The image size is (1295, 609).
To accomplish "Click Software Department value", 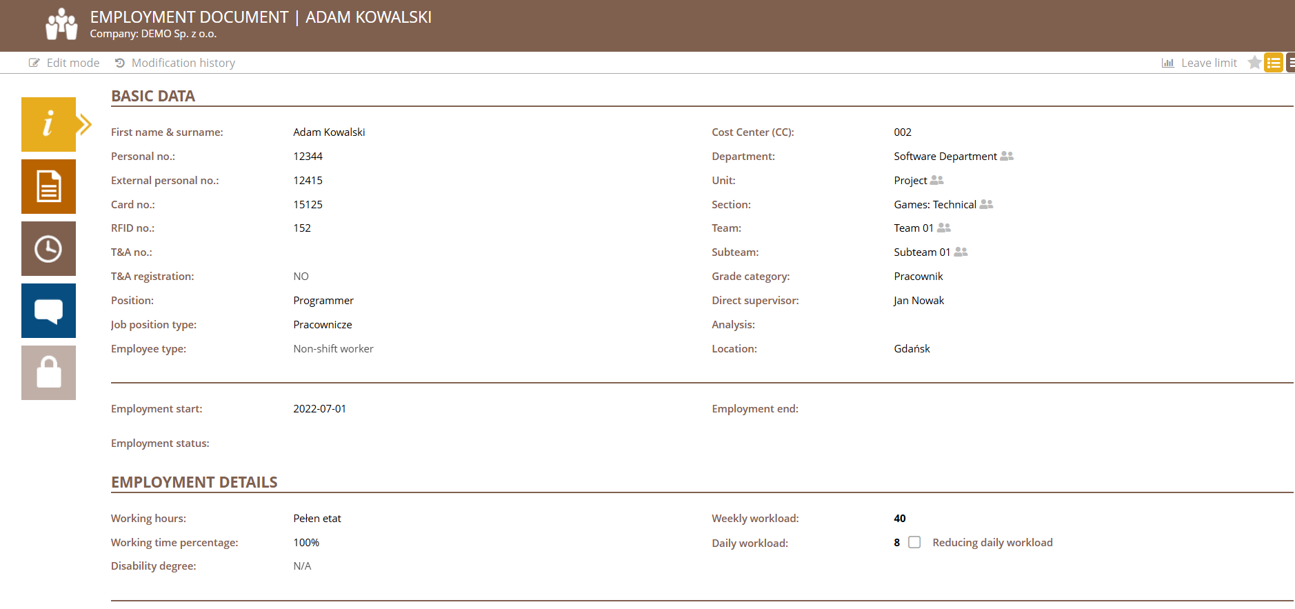I will [x=945, y=156].
